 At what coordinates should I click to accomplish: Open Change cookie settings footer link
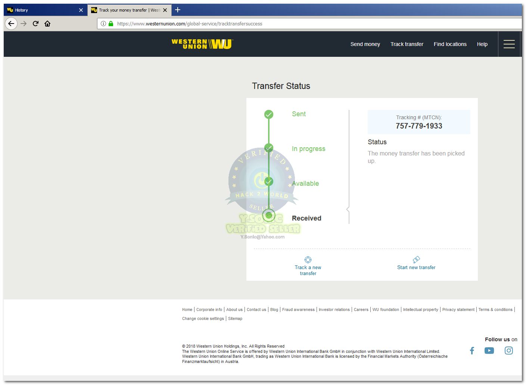click(203, 318)
